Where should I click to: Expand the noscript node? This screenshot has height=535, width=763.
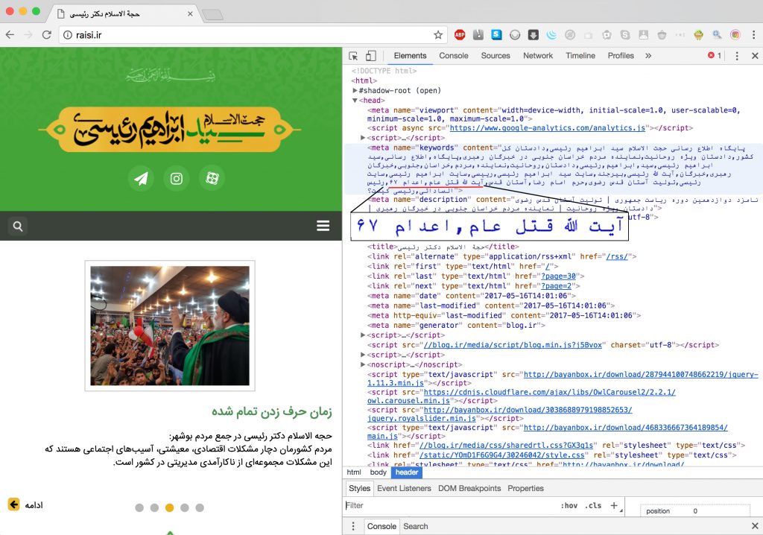tap(363, 364)
